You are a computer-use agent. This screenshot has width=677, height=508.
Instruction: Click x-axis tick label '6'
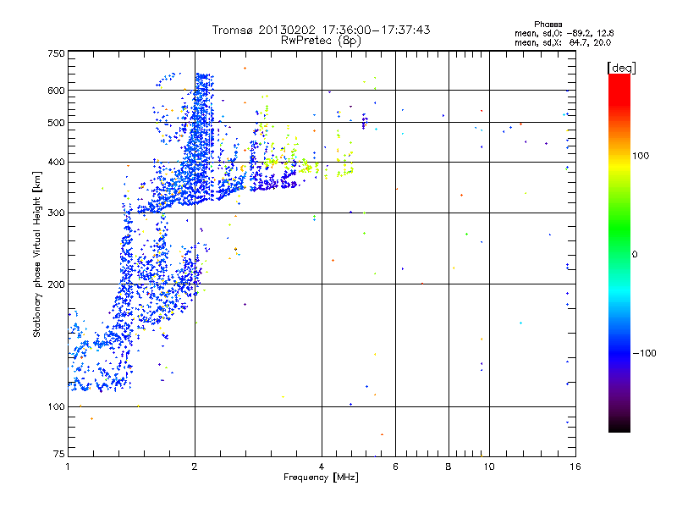[x=395, y=467]
